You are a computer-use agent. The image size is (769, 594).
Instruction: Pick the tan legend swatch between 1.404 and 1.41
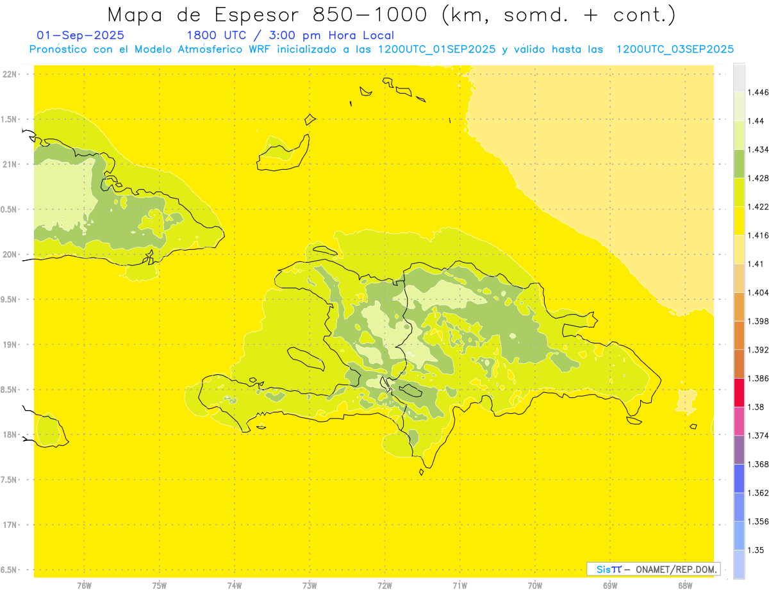click(x=739, y=278)
